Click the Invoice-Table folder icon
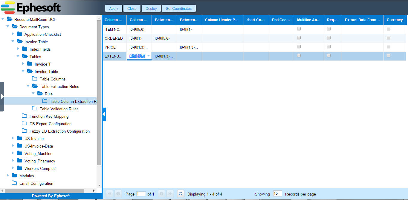Screen dimensions: 408x200 [x=20, y=42]
